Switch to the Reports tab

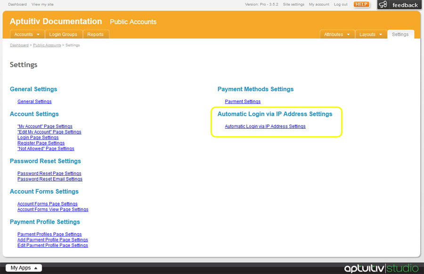(95, 34)
